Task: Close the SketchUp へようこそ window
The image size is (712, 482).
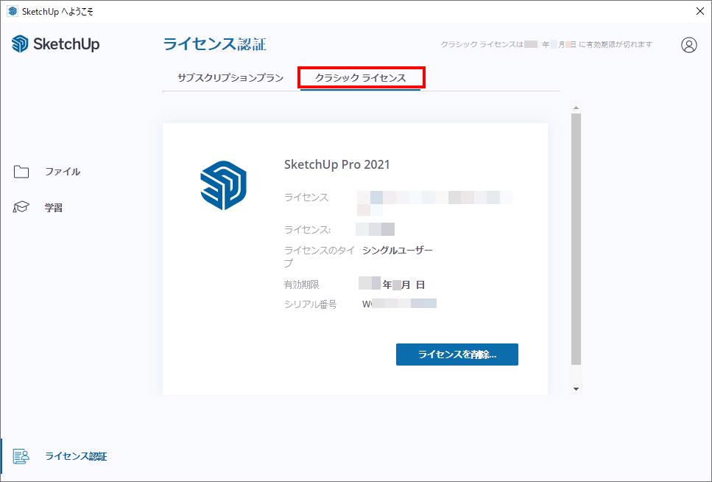Action: [x=700, y=11]
